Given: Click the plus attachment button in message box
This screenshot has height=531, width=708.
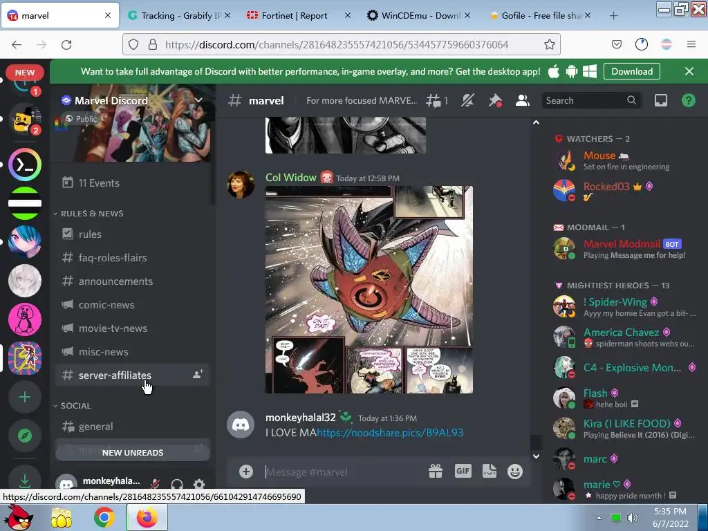Looking at the screenshot, I should 246,472.
